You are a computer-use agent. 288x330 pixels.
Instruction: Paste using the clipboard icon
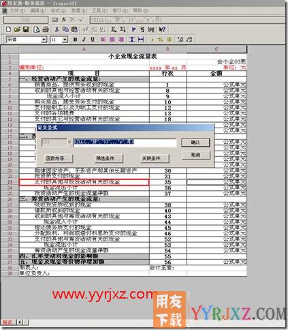click(74, 29)
